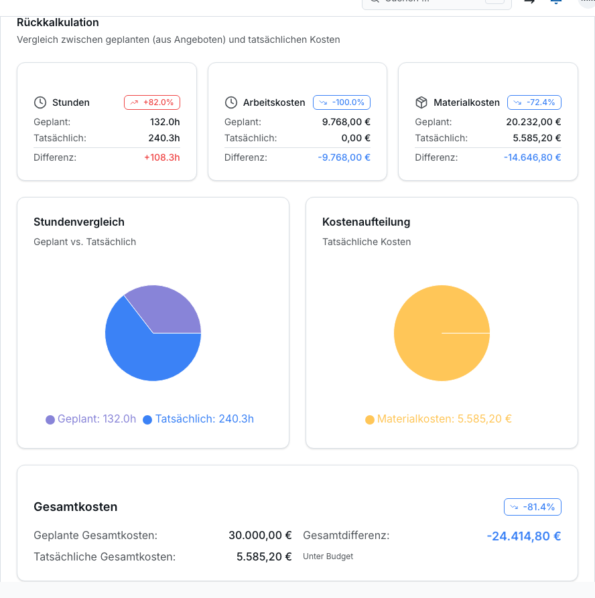Screen dimensions: 595x598
Task: Click the total difference '-24.414,80 €'
Action: (x=523, y=536)
